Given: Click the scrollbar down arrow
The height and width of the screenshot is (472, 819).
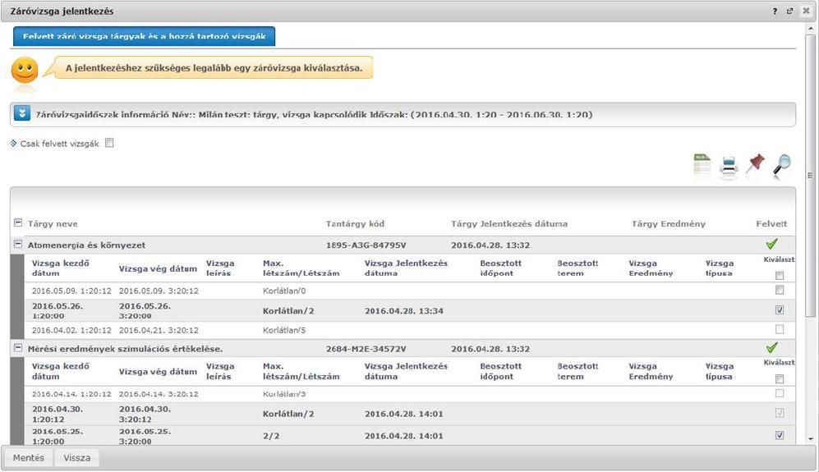Looking at the screenshot, I should tap(811, 440).
